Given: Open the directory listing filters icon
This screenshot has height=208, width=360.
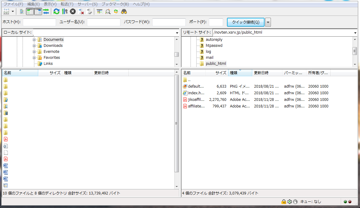Looking at the screenshot, I should click(100, 12).
